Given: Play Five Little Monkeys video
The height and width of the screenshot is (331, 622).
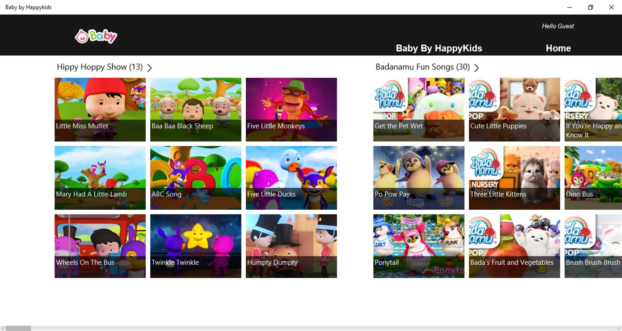Looking at the screenshot, I should (291, 110).
